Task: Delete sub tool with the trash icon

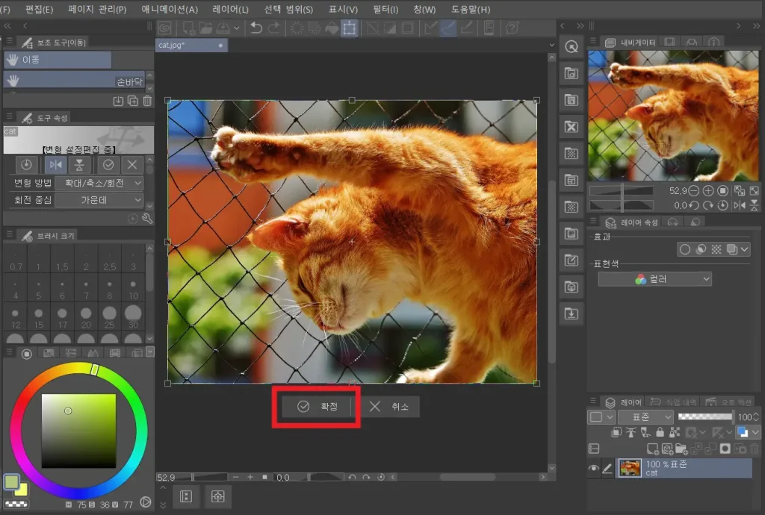Action: 147,101
